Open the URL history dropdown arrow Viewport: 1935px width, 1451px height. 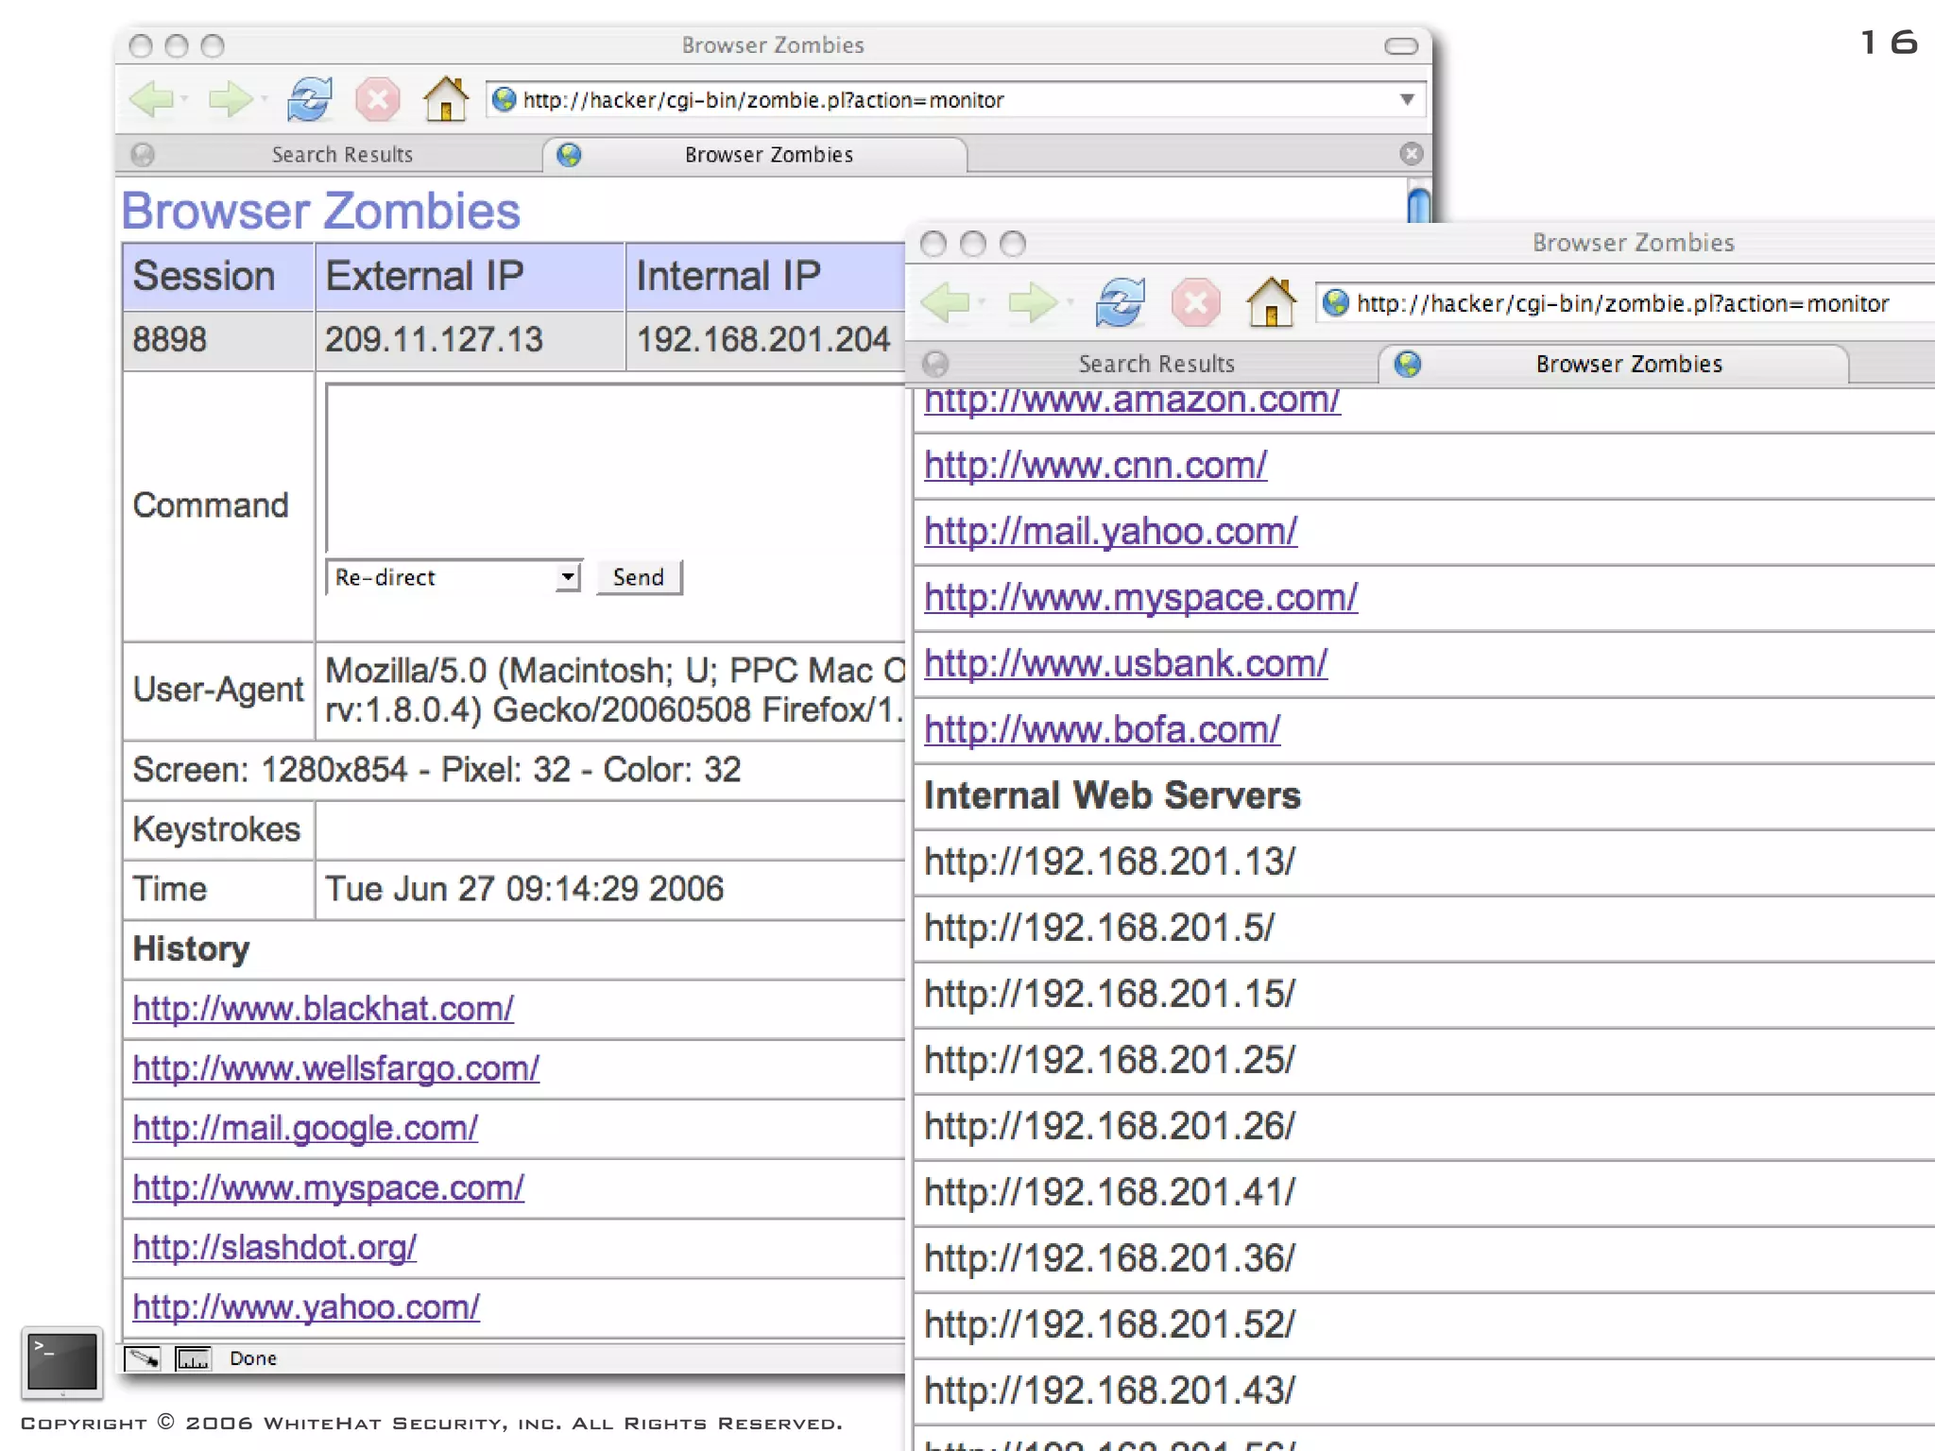click(1407, 99)
